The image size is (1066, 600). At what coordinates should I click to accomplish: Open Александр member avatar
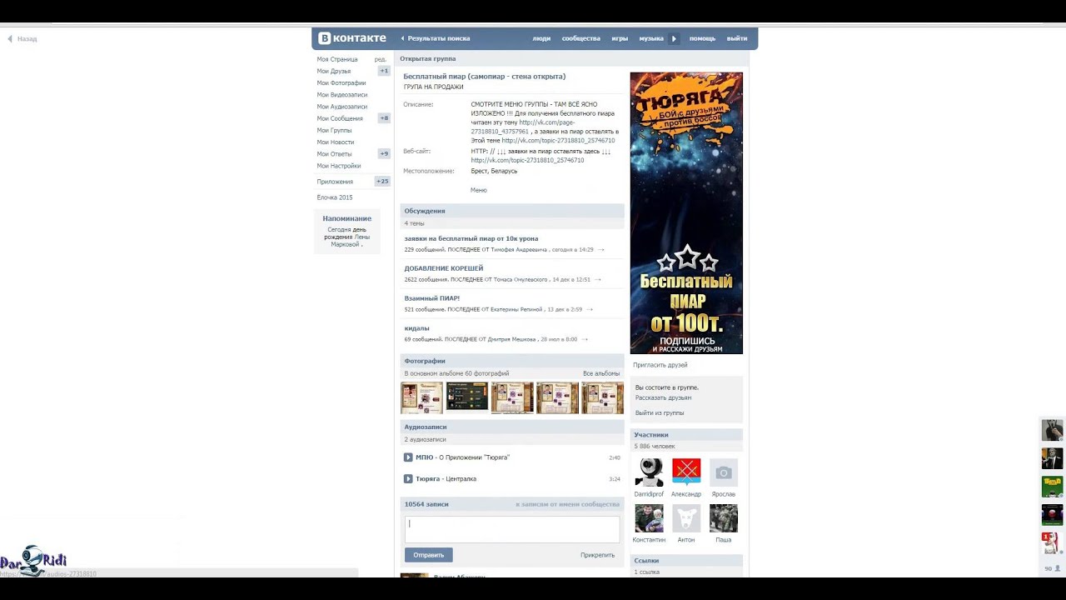click(x=686, y=472)
